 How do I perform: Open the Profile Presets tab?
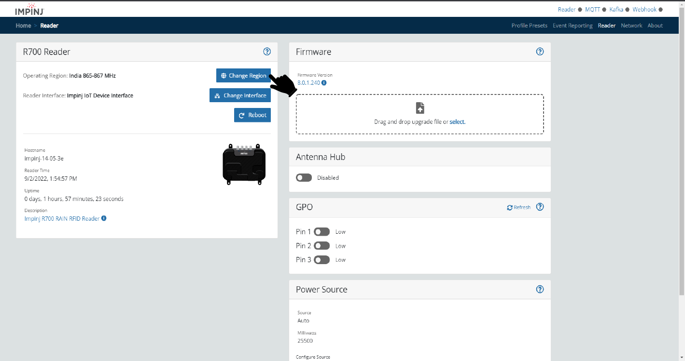click(x=529, y=26)
